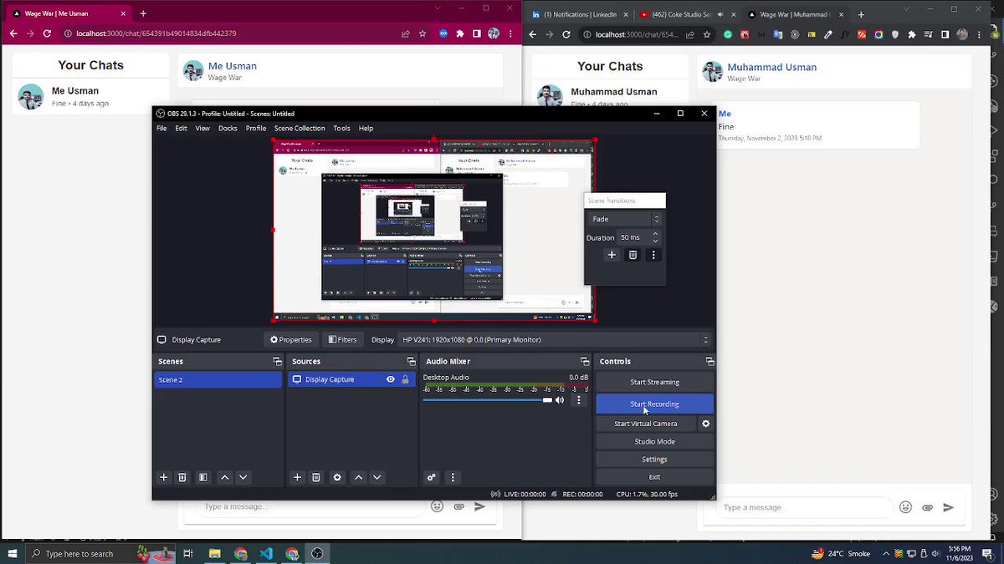Move scene up with arrow in Scenes panel
Viewport: 1004px width, 564px height.
click(224, 477)
